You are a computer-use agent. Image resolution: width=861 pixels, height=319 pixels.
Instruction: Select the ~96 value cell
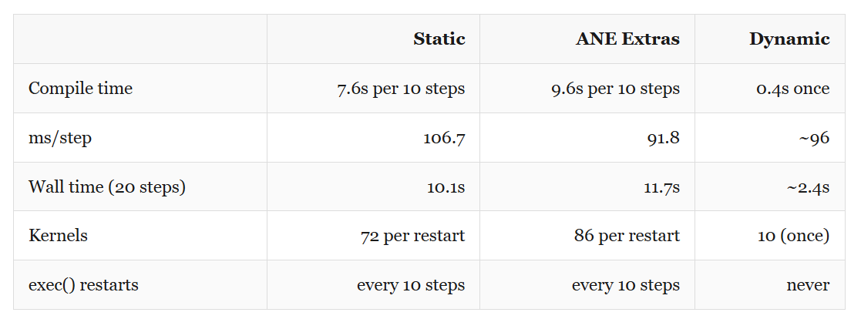point(814,138)
